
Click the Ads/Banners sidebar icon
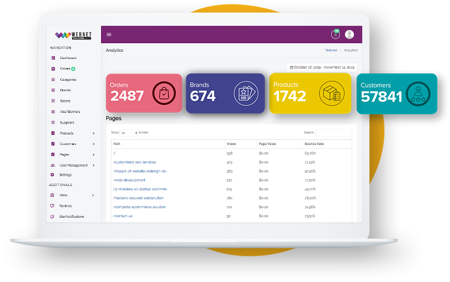point(53,112)
